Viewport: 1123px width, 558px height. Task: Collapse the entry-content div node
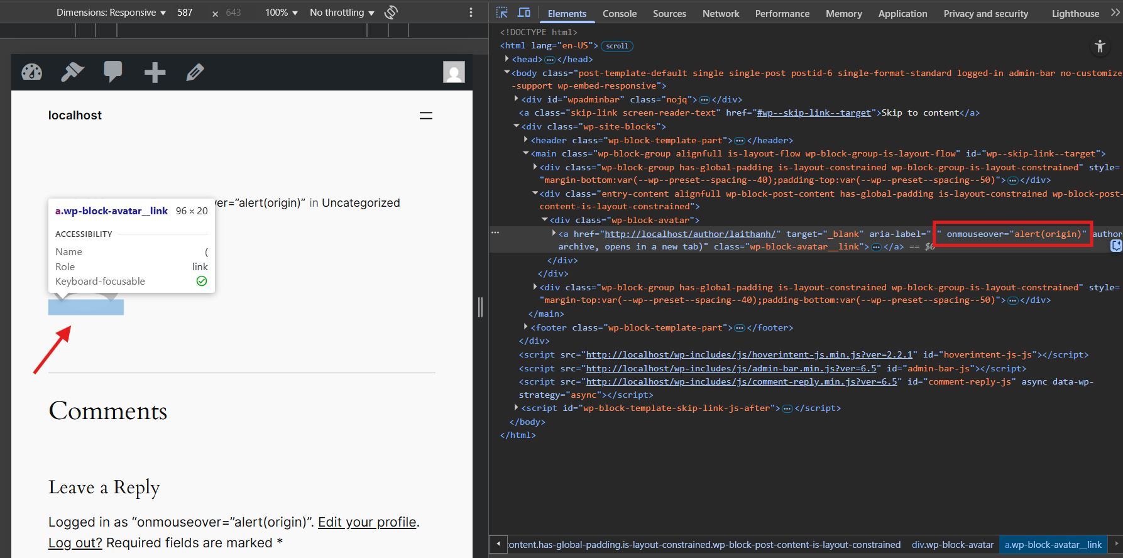[535, 194]
